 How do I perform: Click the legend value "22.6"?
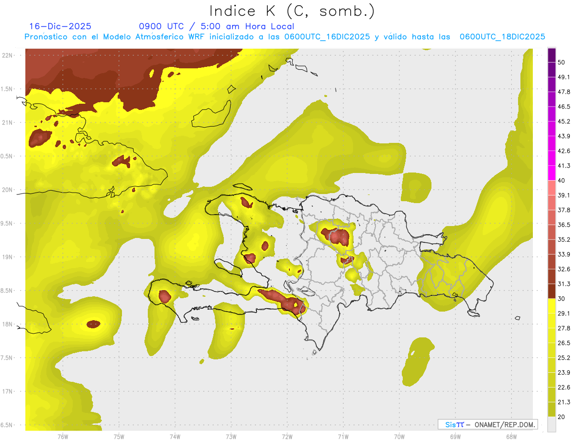[564, 388]
